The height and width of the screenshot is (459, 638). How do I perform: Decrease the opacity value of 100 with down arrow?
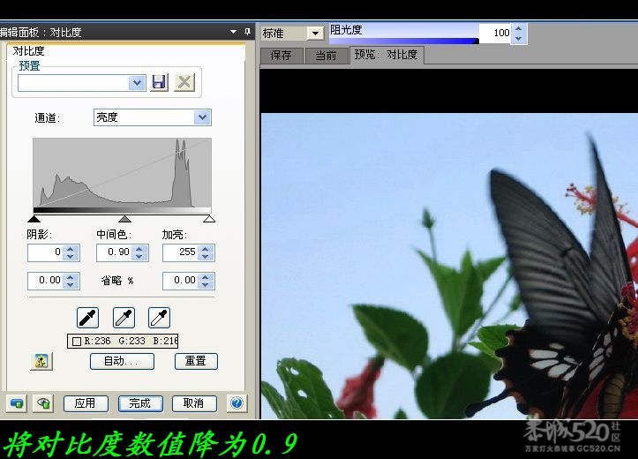[518, 38]
